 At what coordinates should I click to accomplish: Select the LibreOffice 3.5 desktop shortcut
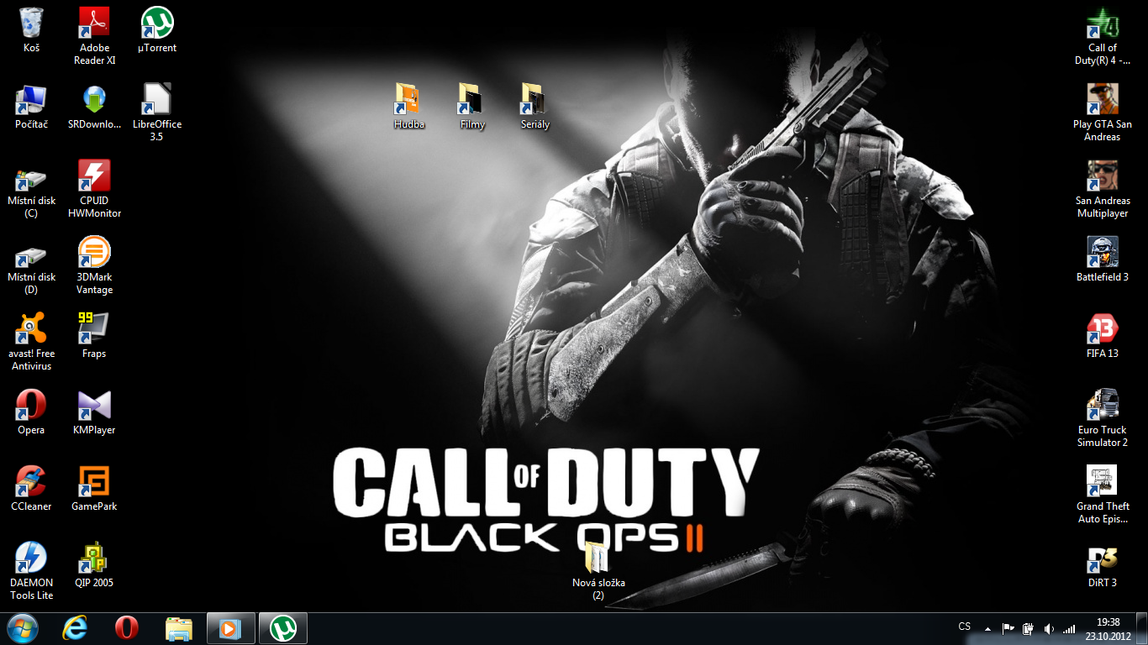tap(157, 113)
